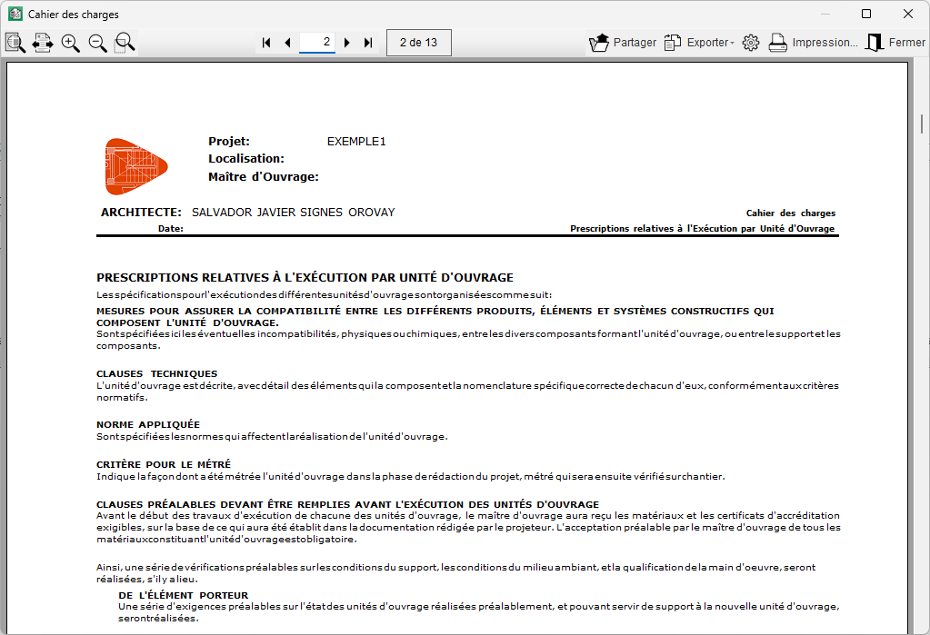Screen dimensions: 930x635
Task: Go to the first page
Action: [x=266, y=43]
